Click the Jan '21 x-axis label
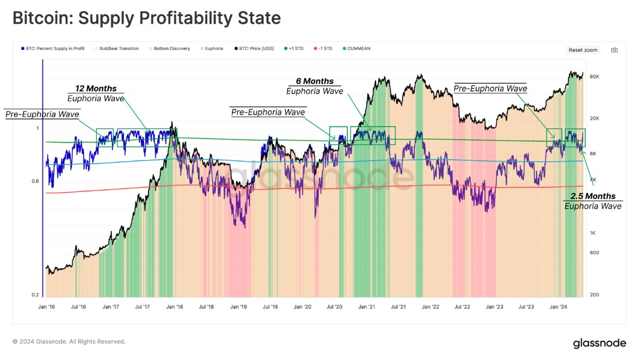Screen dimensions: 636x355 click(x=367, y=307)
